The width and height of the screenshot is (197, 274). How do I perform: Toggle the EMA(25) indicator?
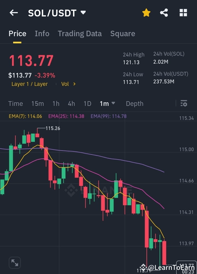(66, 116)
